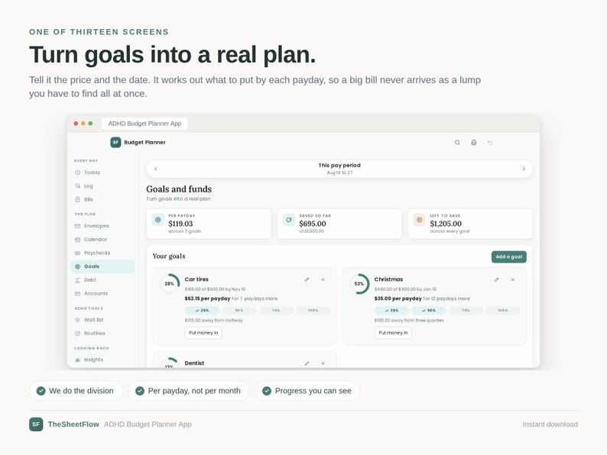The height and width of the screenshot is (455, 607).
Task: Go to Bills in the sidebar
Action: pos(102,199)
